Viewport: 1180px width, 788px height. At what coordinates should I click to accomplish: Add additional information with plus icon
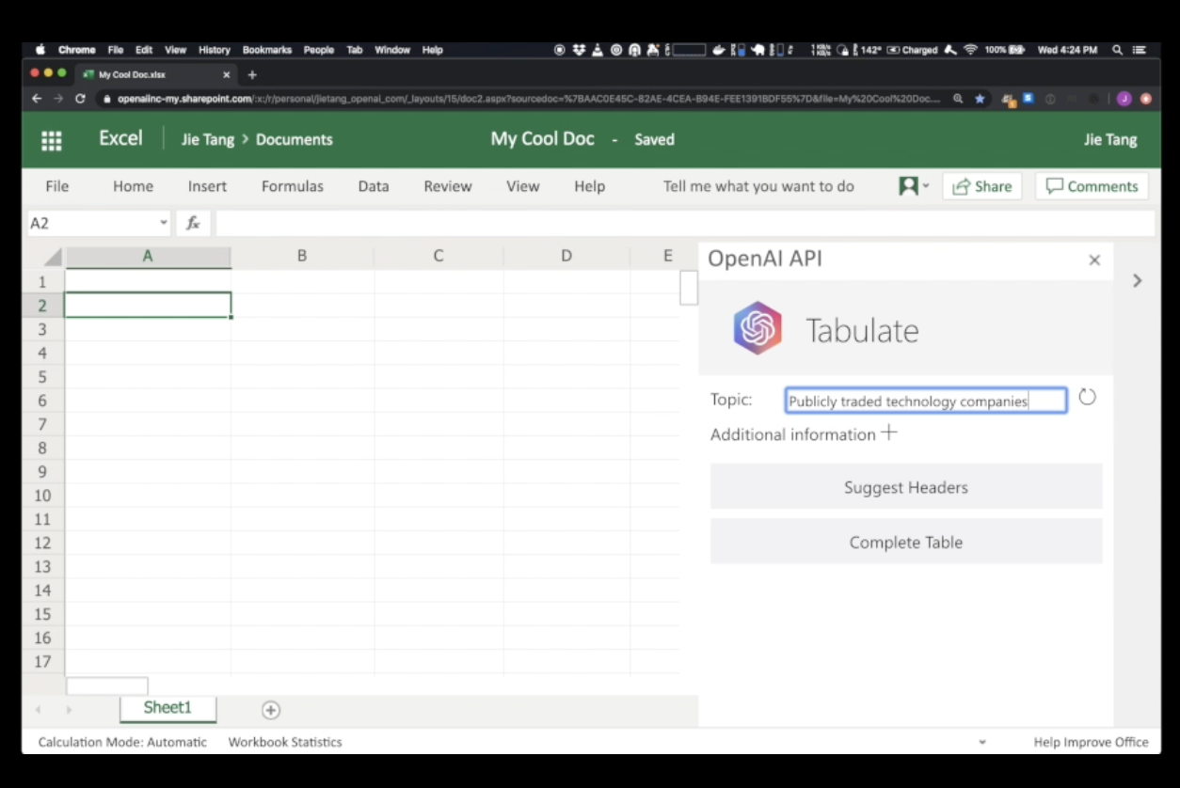pos(889,433)
